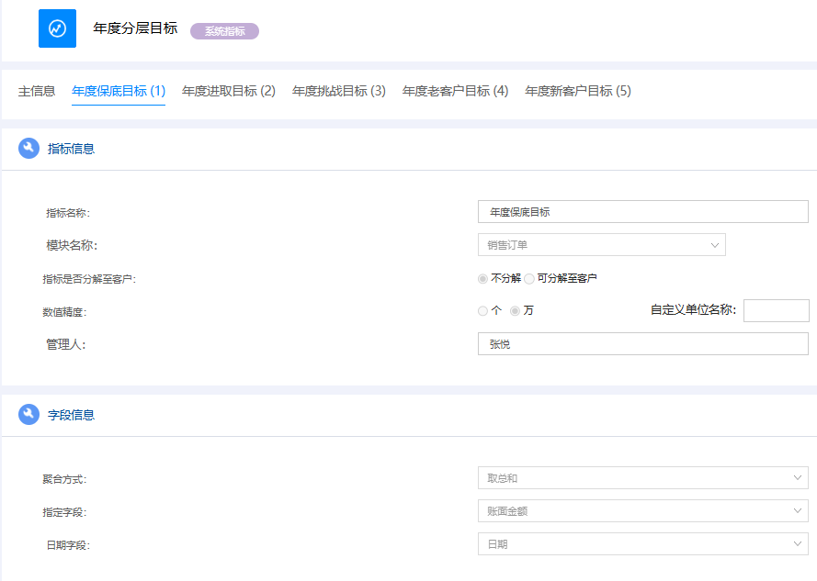Click the 日期字段: label
This screenshot has width=817, height=581.
pyautogui.click(x=68, y=545)
